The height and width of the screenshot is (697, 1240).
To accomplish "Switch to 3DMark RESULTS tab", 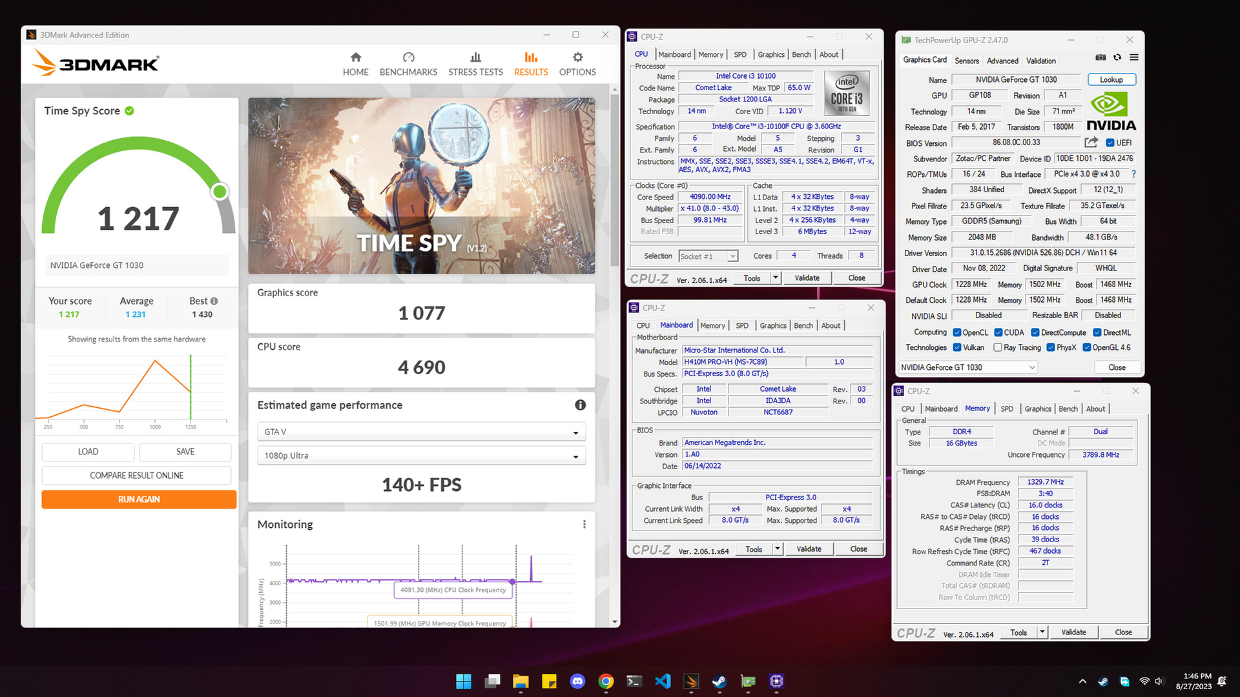I will coord(531,65).
